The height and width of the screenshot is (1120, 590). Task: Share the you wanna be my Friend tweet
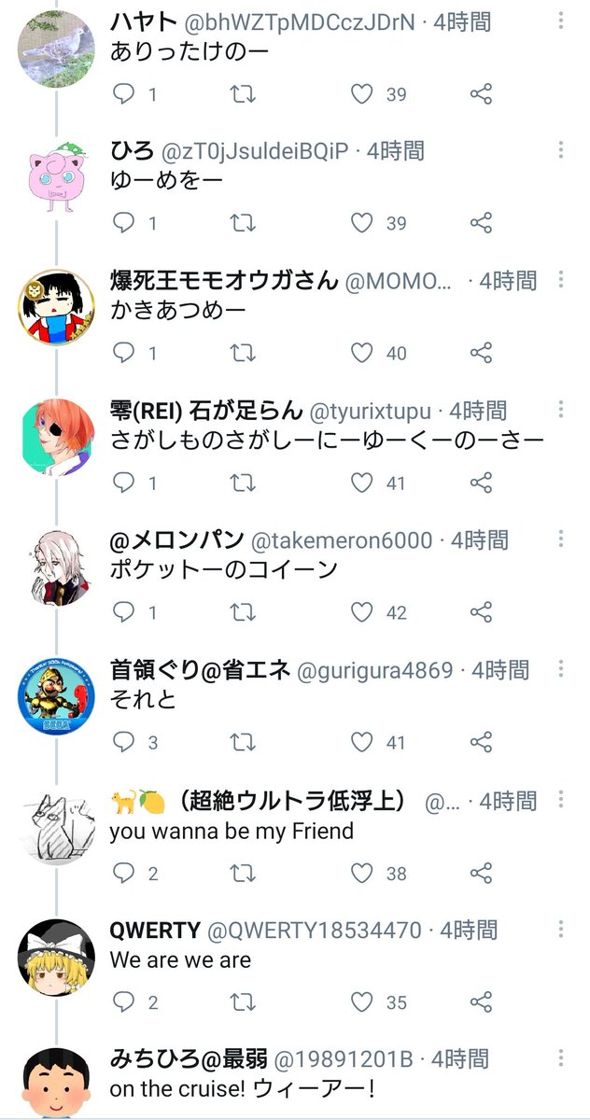pos(481,872)
